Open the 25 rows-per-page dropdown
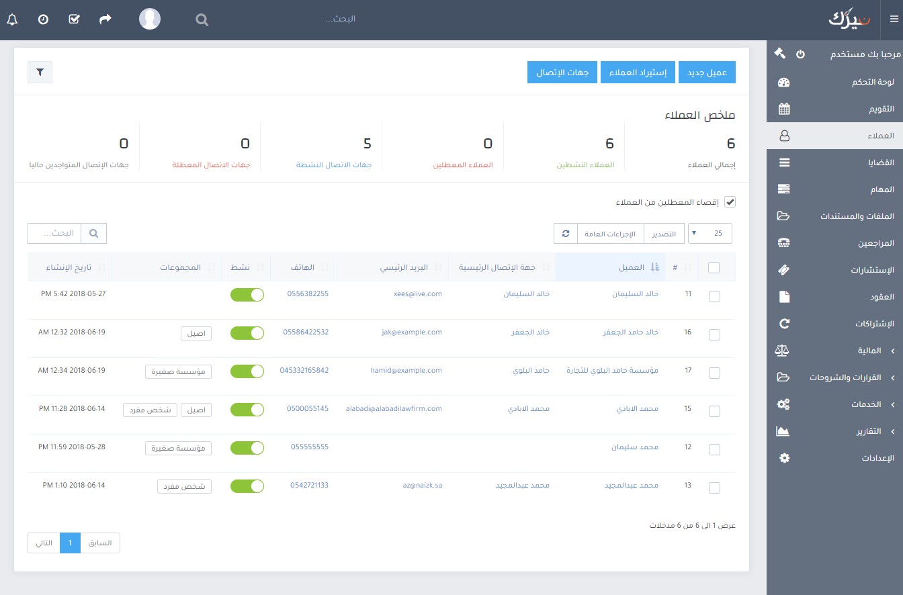This screenshot has height=595, width=903. coord(710,234)
